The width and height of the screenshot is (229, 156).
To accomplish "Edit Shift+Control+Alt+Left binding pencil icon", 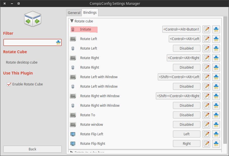I will click(x=206, y=77).
